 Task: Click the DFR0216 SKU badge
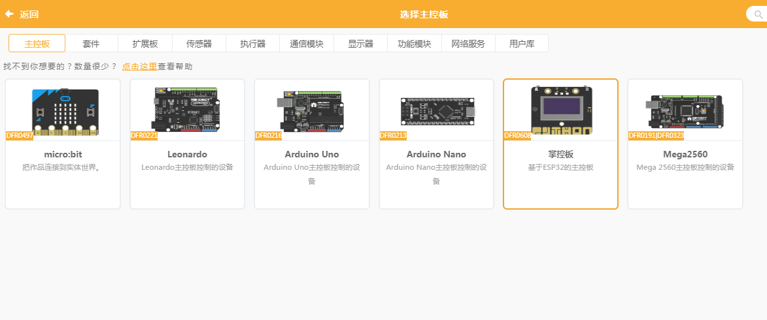pos(269,135)
